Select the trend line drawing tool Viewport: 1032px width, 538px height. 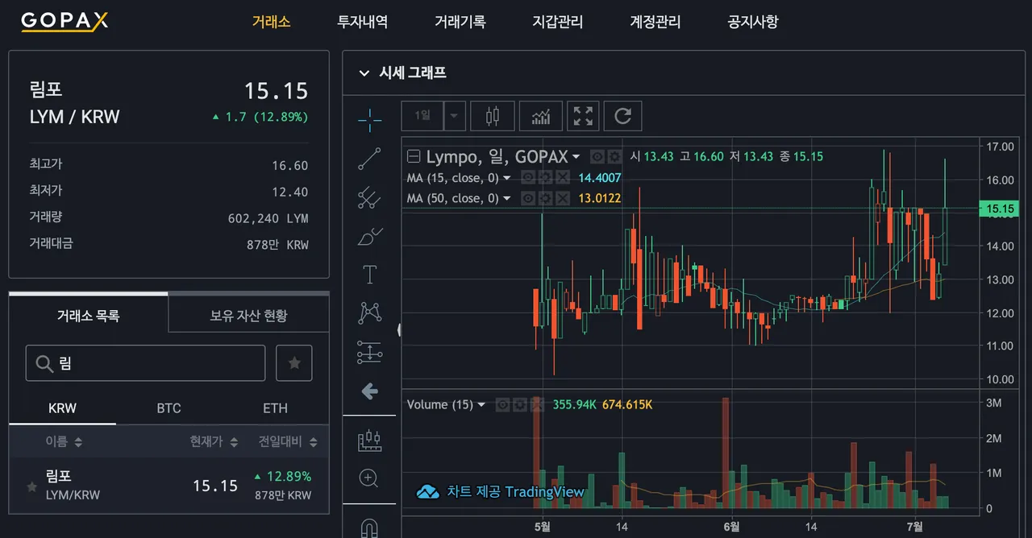(369, 159)
